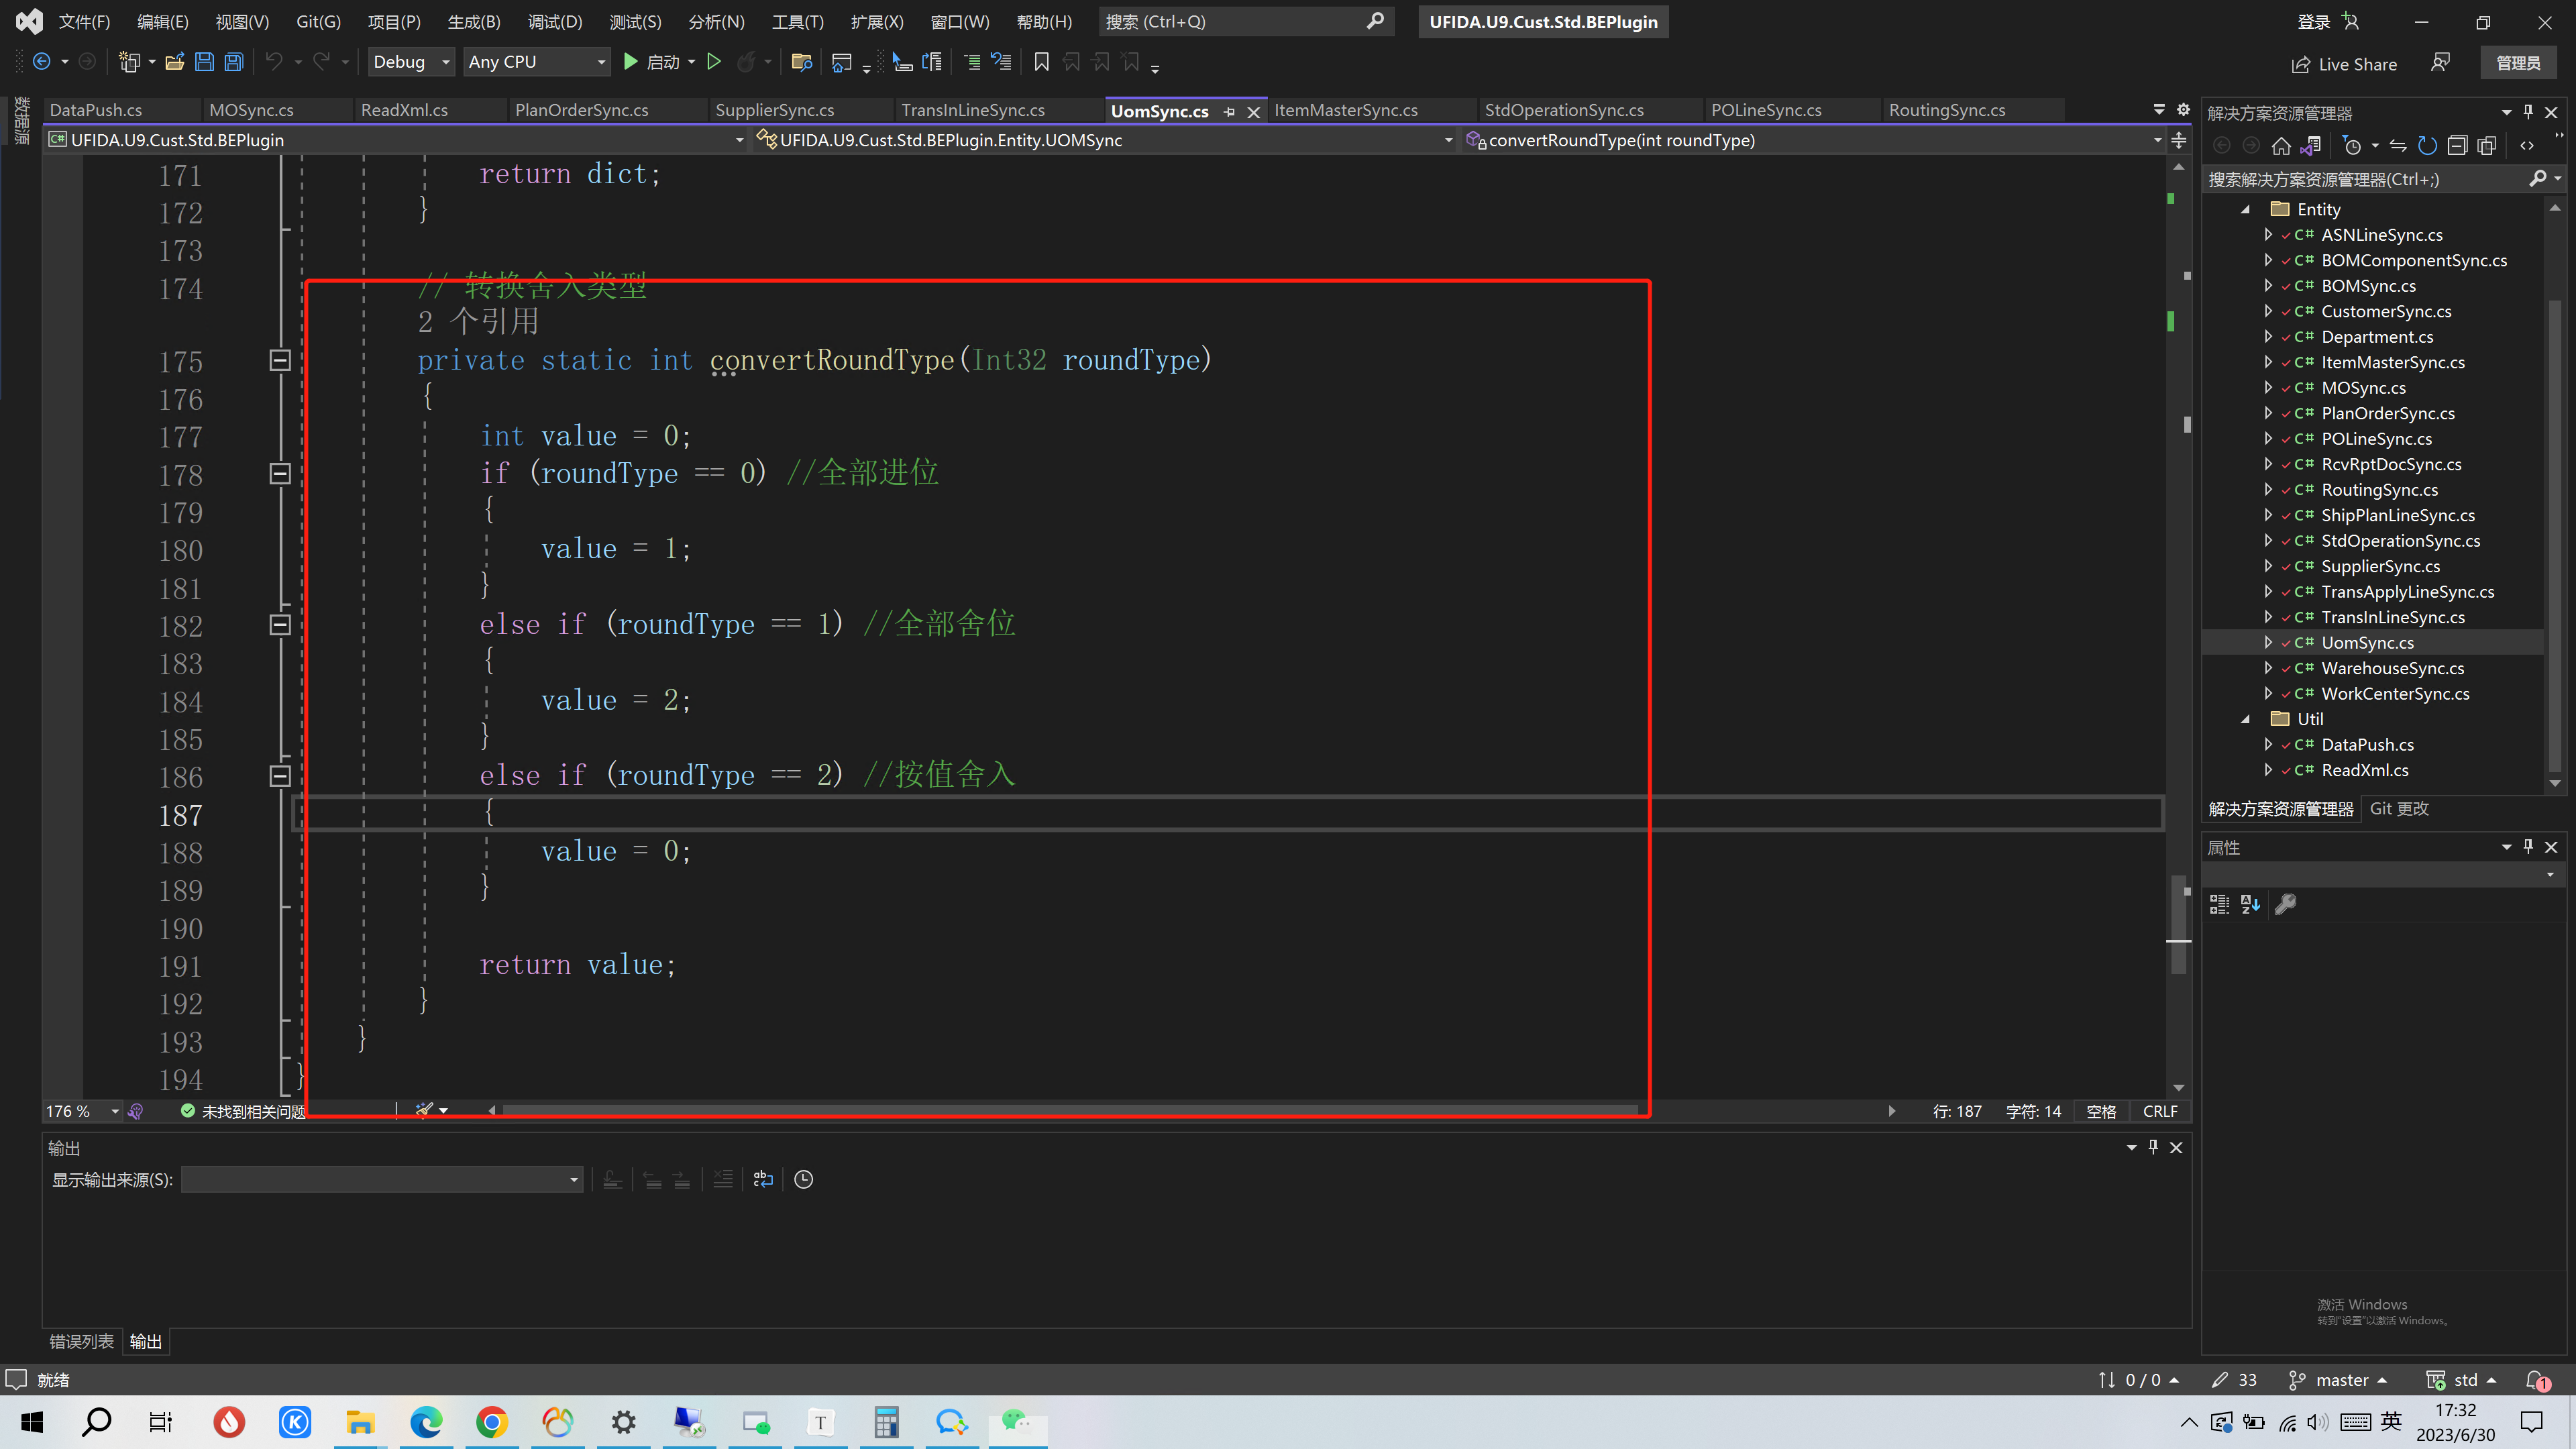Switch to the ItemMasterSync.cs tab
Screen dimensions: 2576x1449
pyautogui.click(x=1345, y=110)
